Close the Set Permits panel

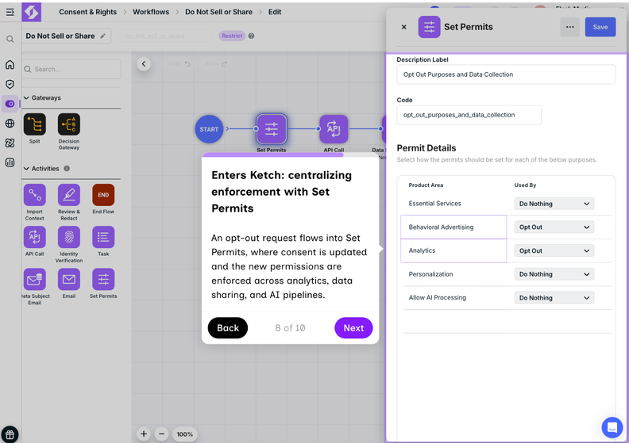[404, 27]
